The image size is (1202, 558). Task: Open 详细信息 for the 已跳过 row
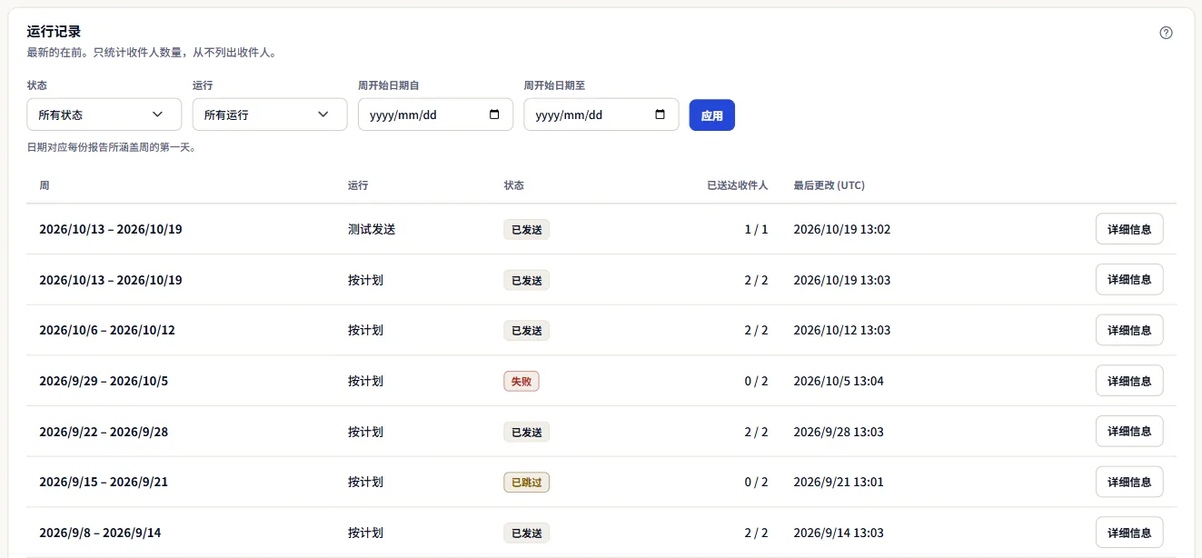pos(1129,482)
